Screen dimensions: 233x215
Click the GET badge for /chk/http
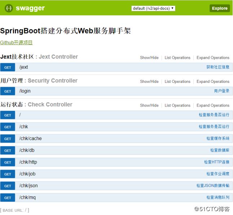tap(8, 162)
